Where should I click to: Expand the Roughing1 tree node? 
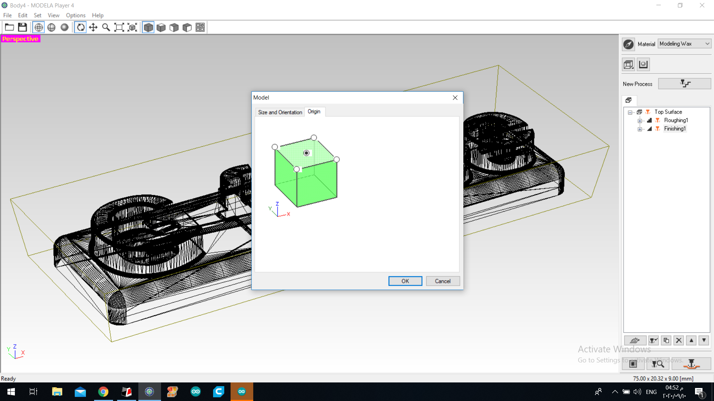(x=640, y=121)
